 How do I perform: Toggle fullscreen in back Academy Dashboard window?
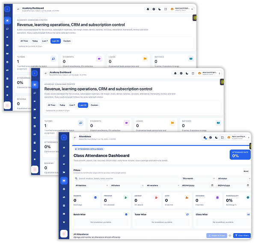(166, 9)
